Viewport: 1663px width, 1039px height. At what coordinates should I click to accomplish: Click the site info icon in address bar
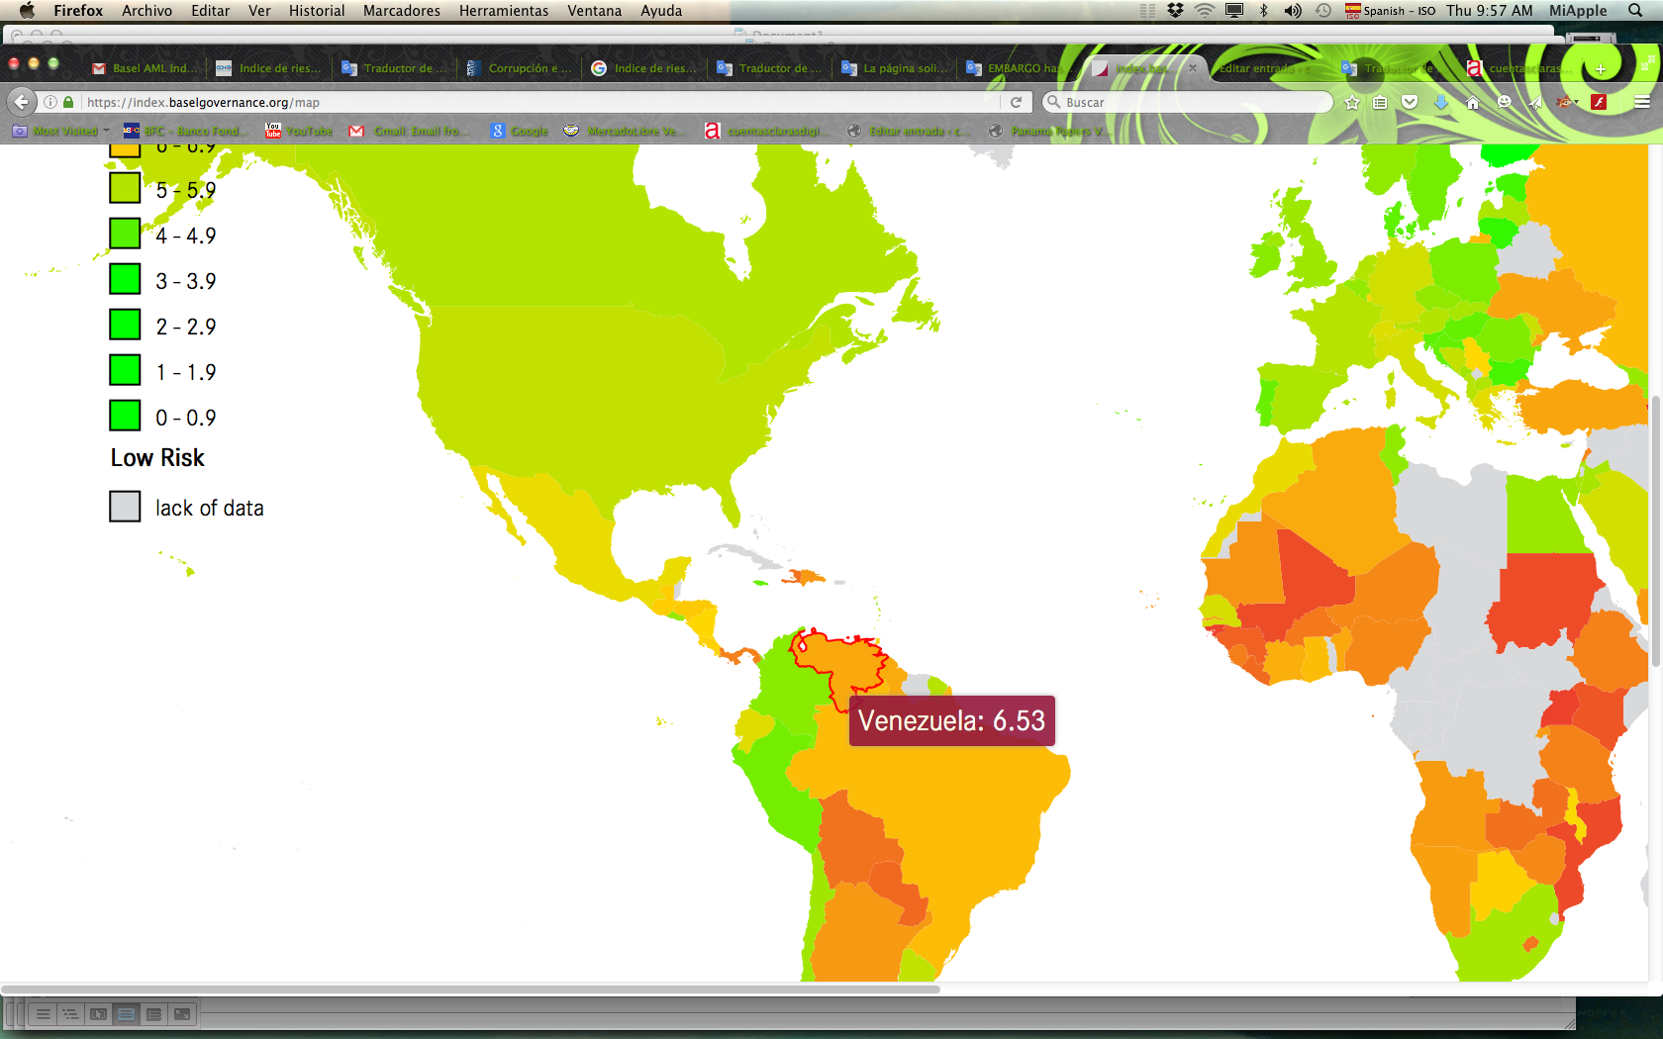tap(50, 102)
